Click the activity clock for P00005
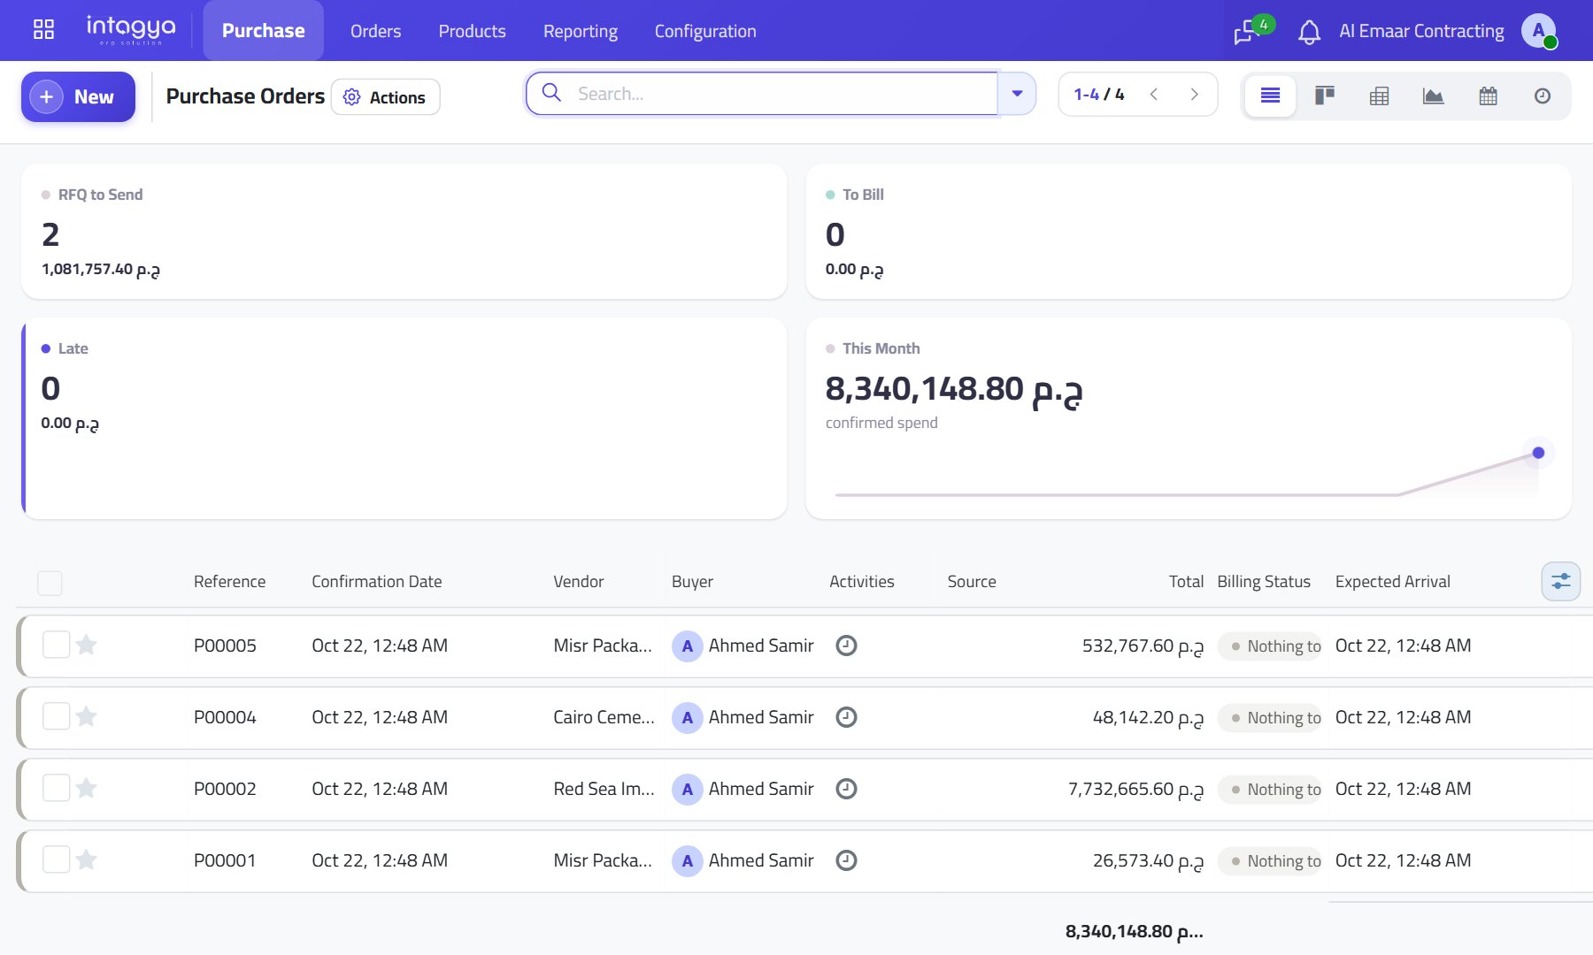 point(846,646)
